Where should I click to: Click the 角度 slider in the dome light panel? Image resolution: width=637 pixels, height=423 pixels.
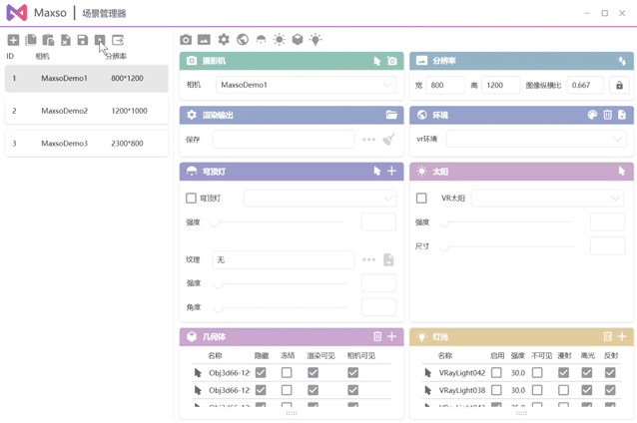point(281,307)
